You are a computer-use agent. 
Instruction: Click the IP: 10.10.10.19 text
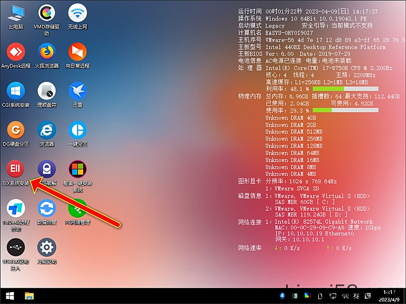314,234
